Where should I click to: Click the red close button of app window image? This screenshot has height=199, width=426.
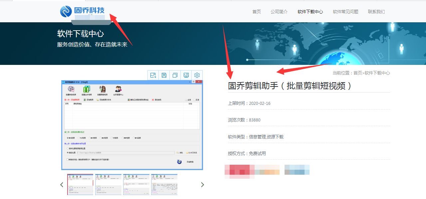[x=199, y=82]
